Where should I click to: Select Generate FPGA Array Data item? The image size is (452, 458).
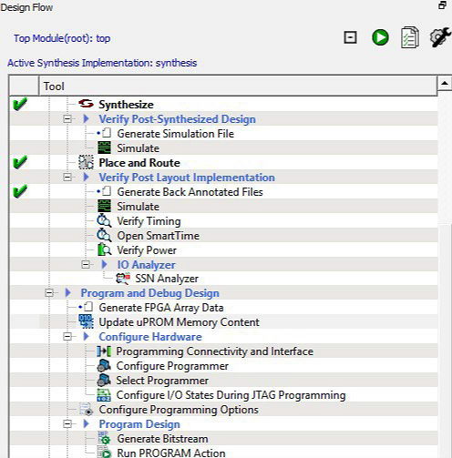(x=161, y=308)
